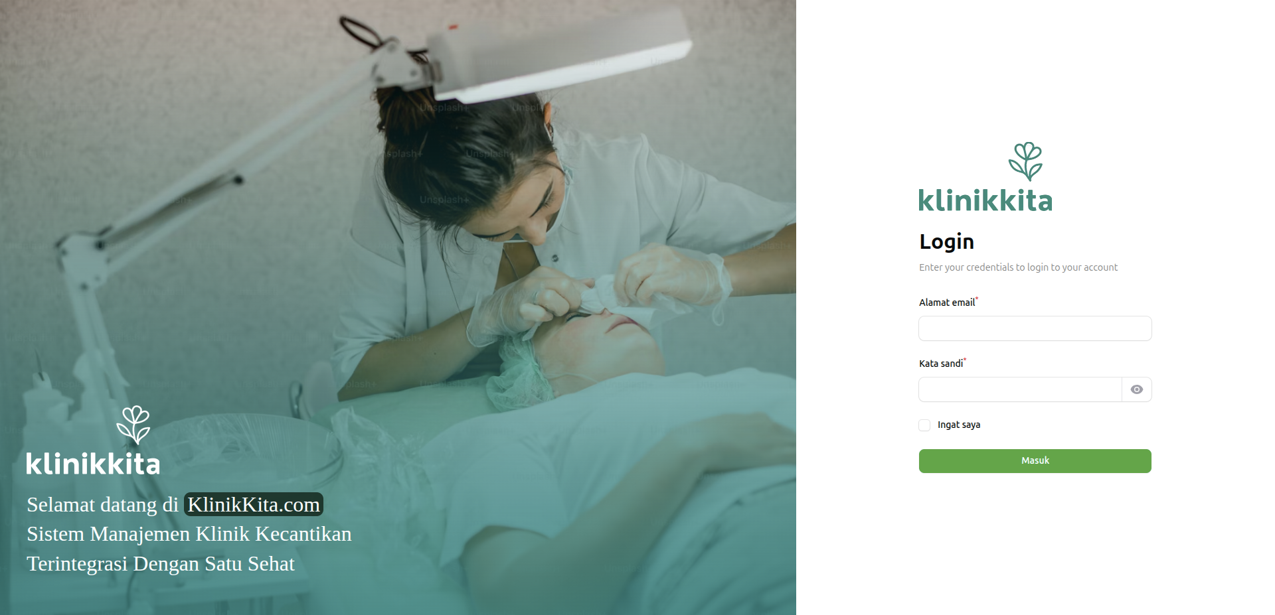Click the 'Sistem Manajemen Klinik Kecantikan' tagline
Screen dimensions: 1275x615
click(189, 534)
